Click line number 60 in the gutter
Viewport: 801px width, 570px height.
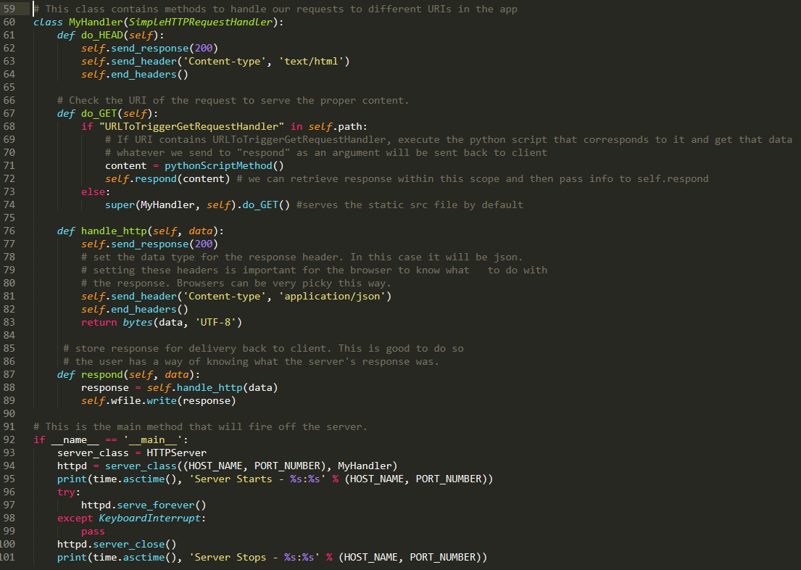tap(9, 22)
